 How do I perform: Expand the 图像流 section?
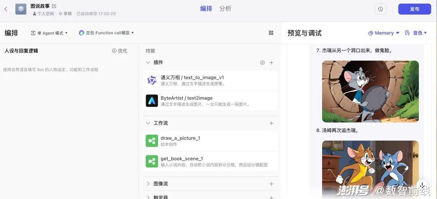click(x=148, y=184)
